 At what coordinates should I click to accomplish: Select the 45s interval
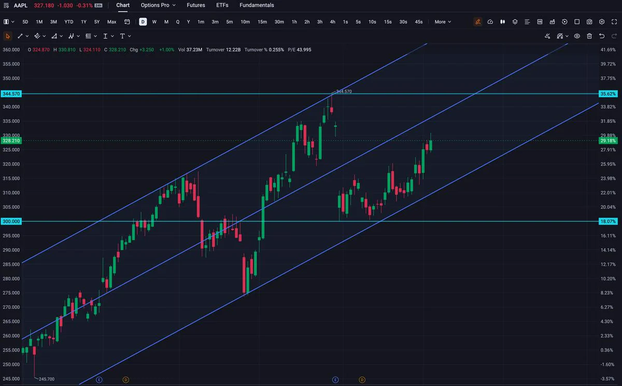(419, 22)
